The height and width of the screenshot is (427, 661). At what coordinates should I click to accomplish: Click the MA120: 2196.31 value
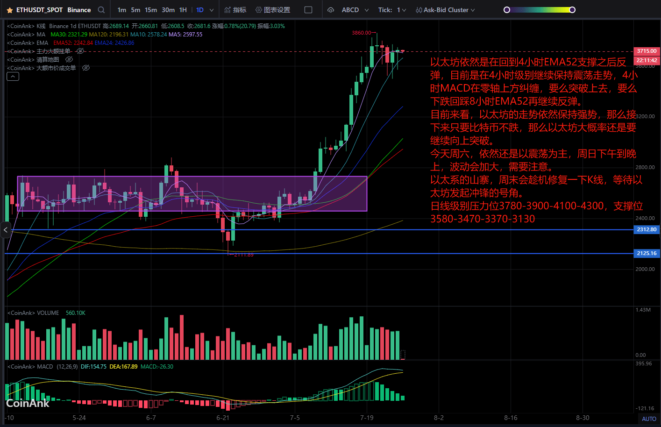tap(108, 35)
